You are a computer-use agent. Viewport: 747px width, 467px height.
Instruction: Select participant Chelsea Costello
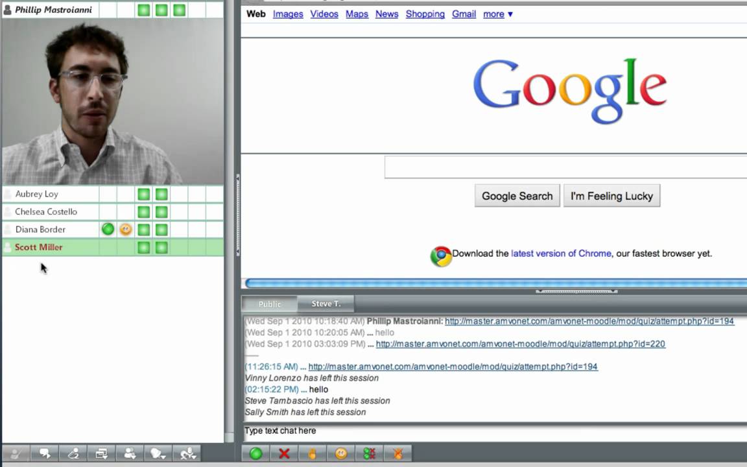pos(46,211)
